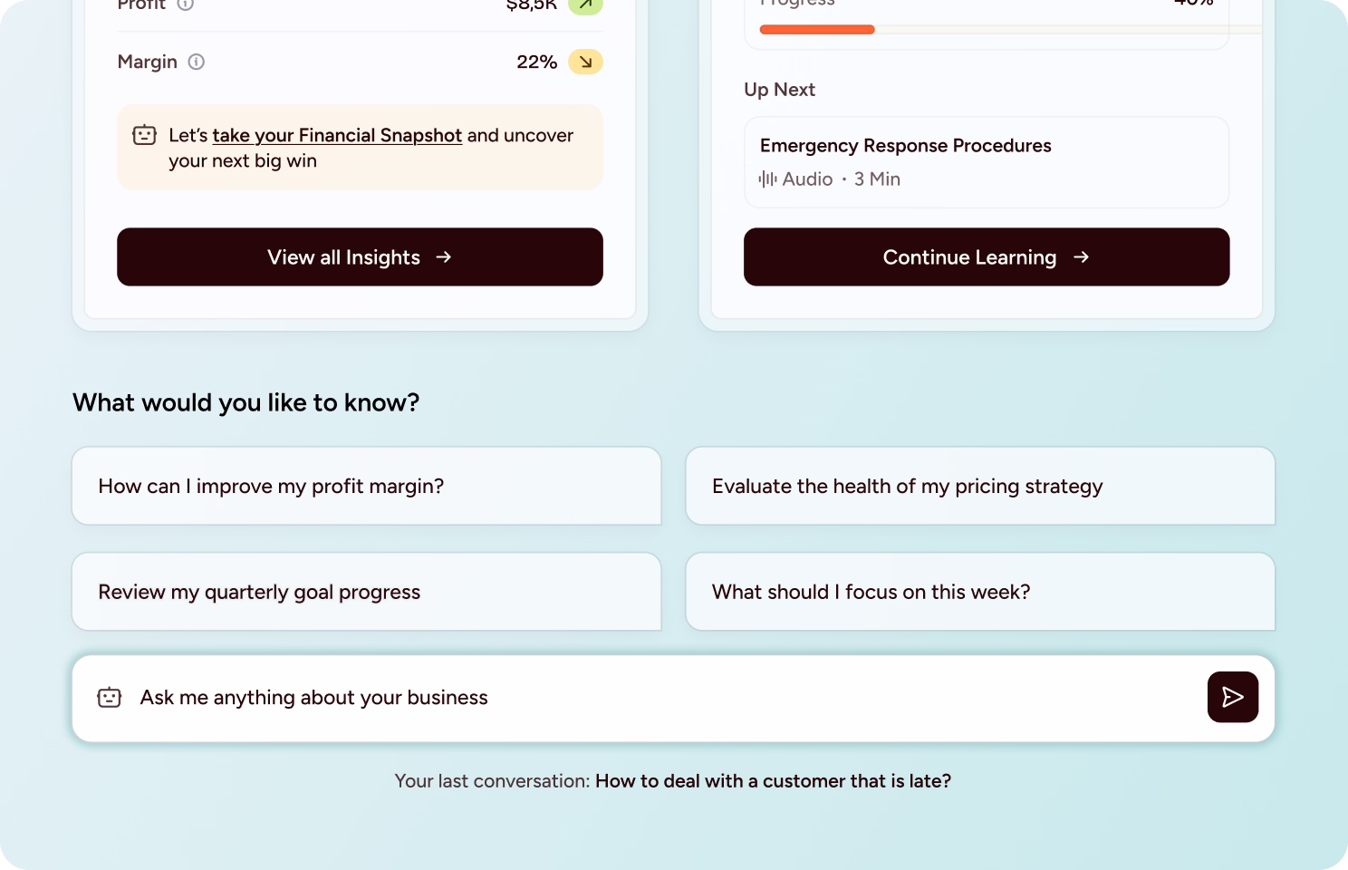This screenshot has height=870, width=1348.
Task: Click the arrow icon on Continue Learning
Action: pos(1082,257)
